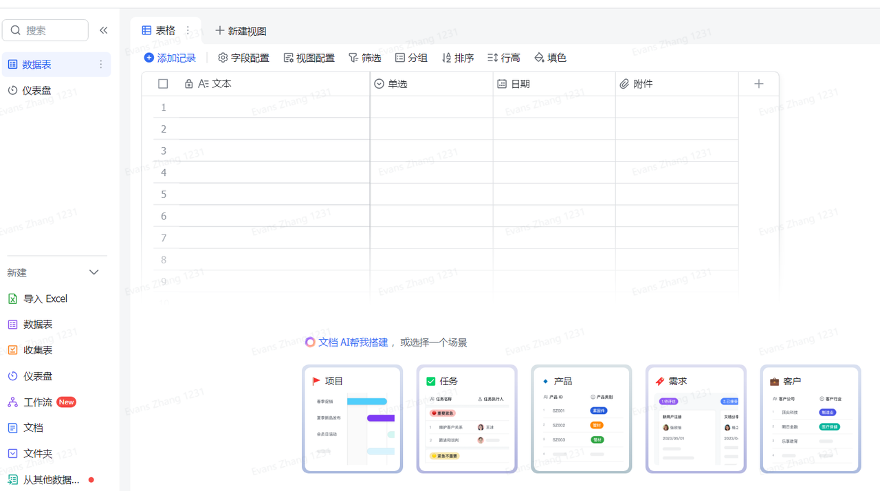Click 添加记录 to add a record
This screenshot has height=491, width=880.
(170, 58)
